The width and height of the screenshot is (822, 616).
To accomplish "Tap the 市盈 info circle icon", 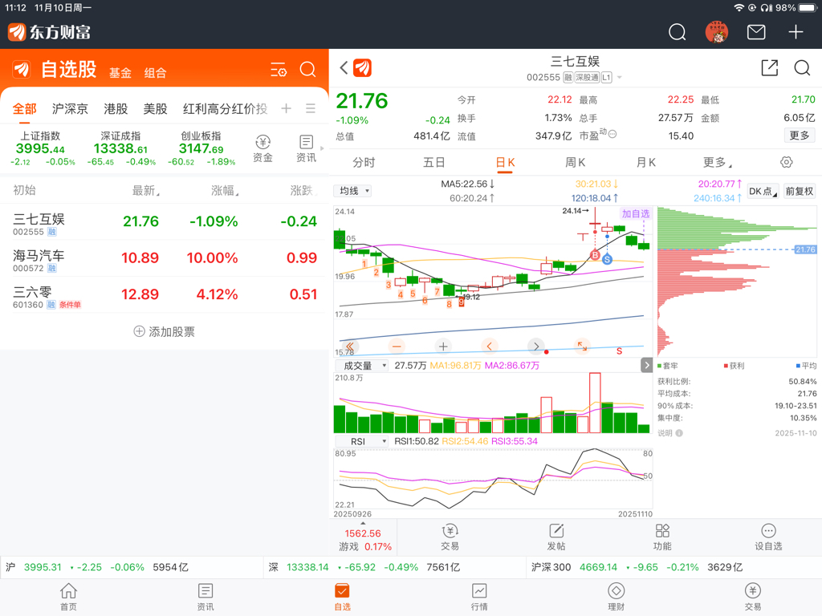I will 612,134.
